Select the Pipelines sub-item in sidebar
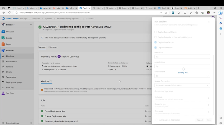Image resolution: width=224 pixels, height=125 pixels. click(x=10, y=56)
